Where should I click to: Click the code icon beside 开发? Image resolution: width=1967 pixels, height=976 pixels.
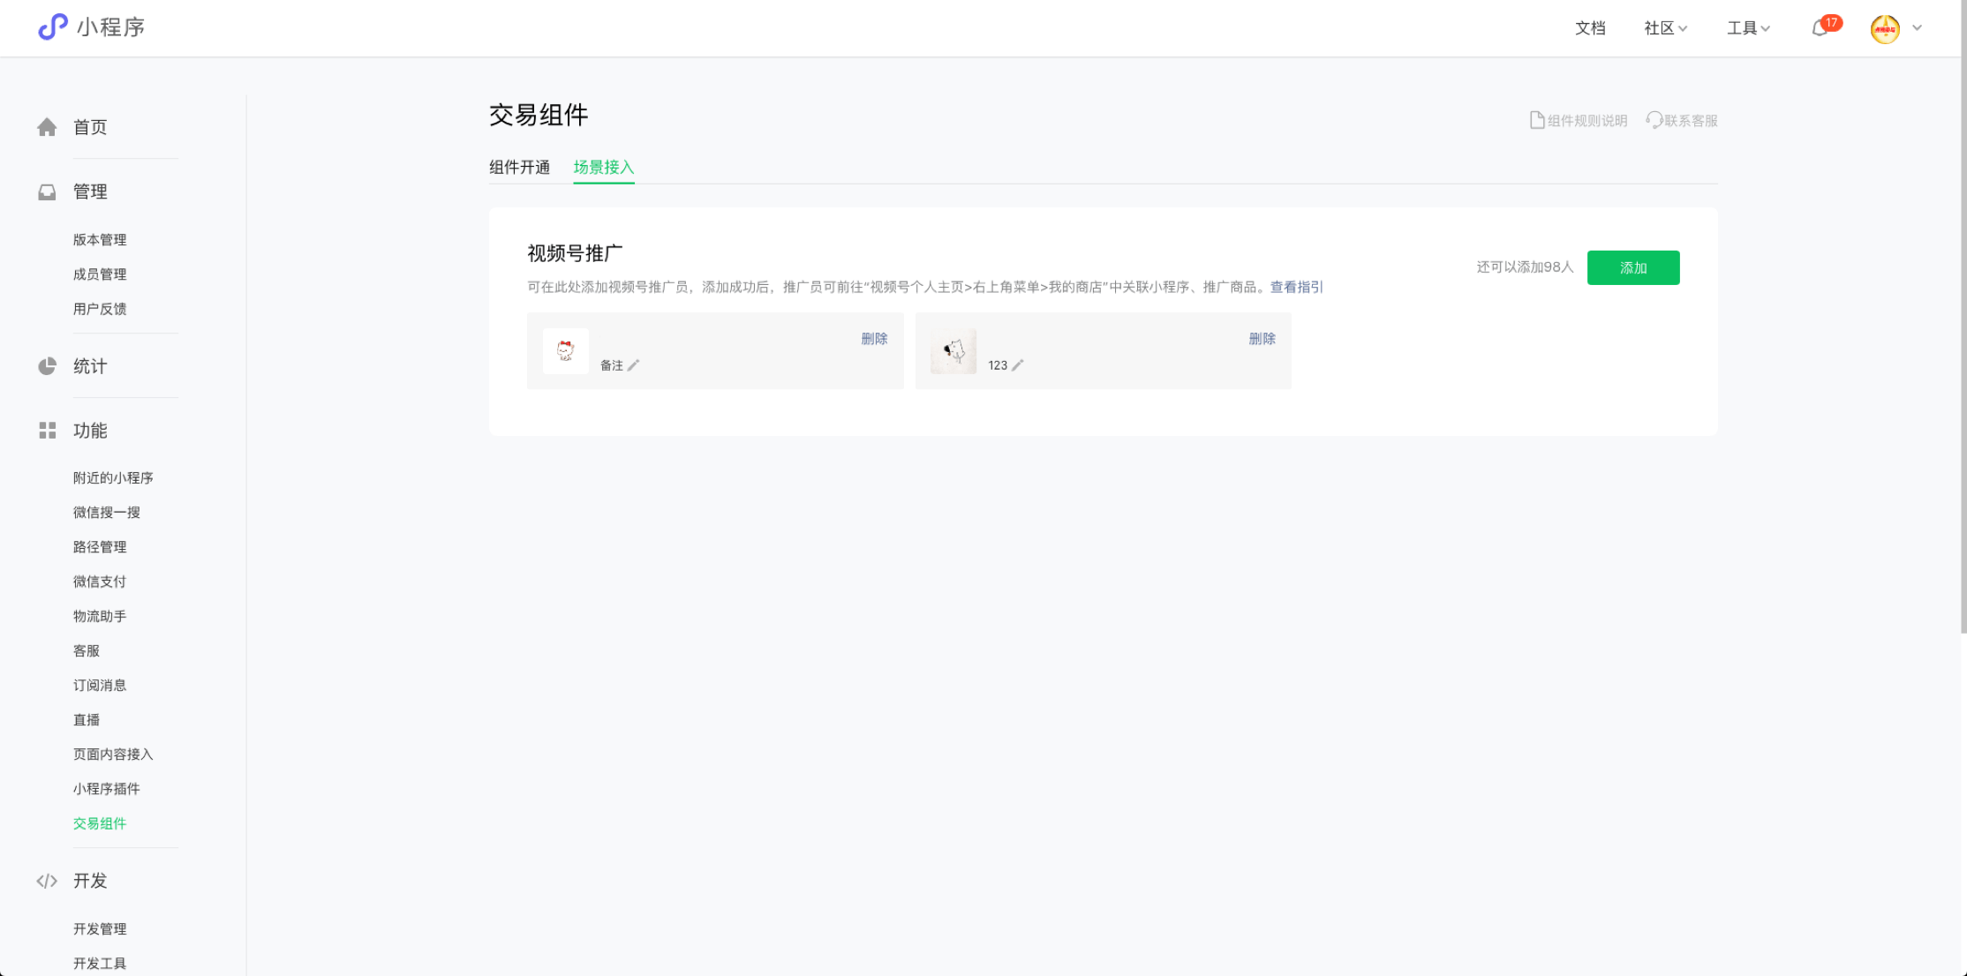47,881
